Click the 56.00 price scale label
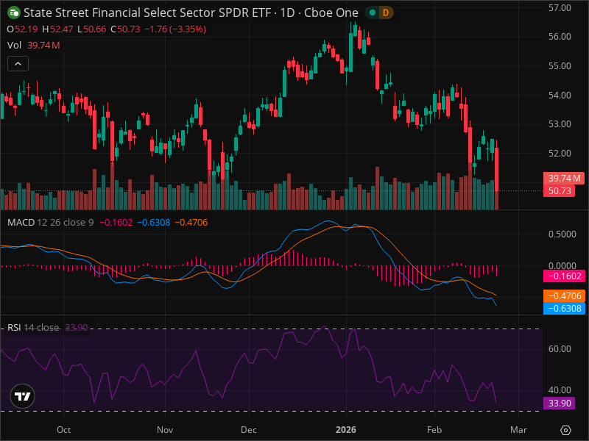This screenshot has width=589, height=441. click(x=560, y=37)
